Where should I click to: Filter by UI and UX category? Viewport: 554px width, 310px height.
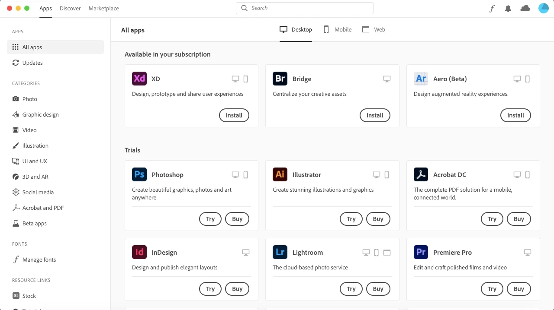pyautogui.click(x=55, y=161)
